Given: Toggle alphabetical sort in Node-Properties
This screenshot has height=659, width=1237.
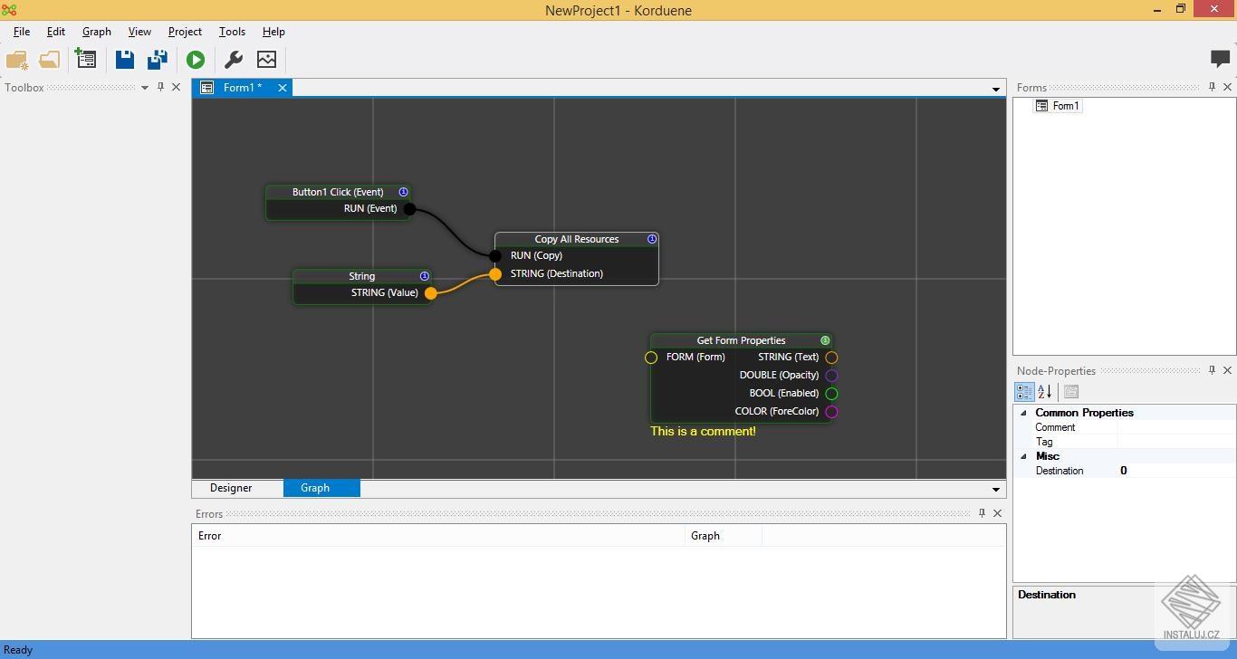Looking at the screenshot, I should (x=1045, y=392).
